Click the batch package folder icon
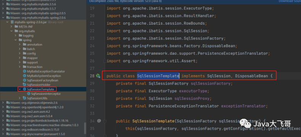 pyautogui.click(x=24, y=49)
